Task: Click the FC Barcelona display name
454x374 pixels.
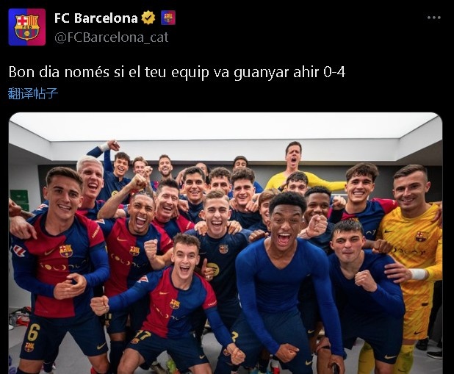Action: tap(96, 18)
